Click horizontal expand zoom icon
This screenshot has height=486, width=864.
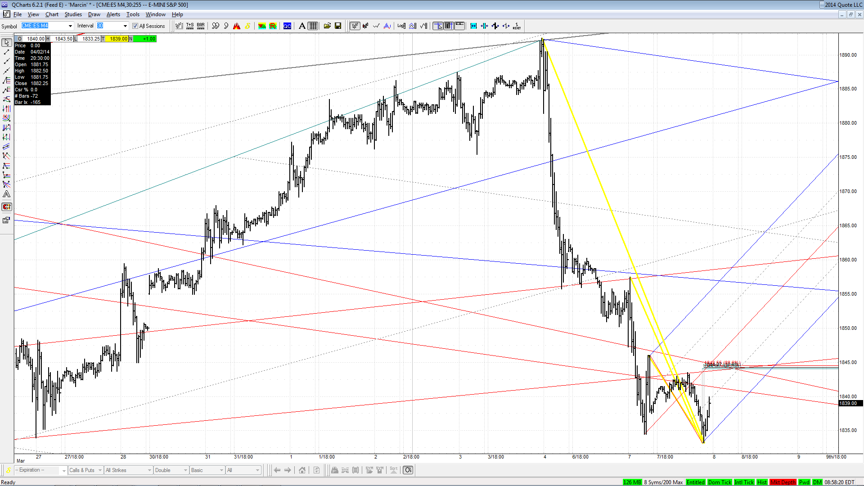coord(473,26)
